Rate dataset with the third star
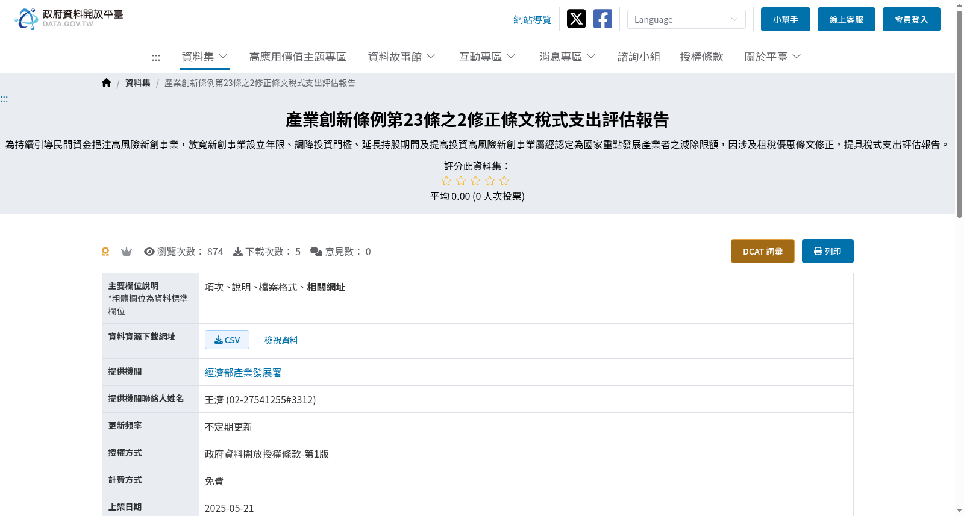 475,181
